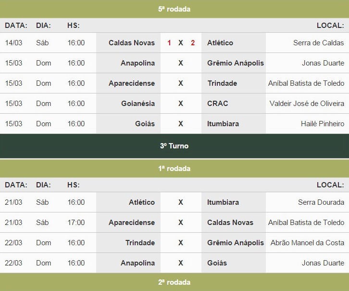Click the CRAC team name
Image resolution: width=349 pixels, height=291 pixels.
pyautogui.click(x=218, y=104)
